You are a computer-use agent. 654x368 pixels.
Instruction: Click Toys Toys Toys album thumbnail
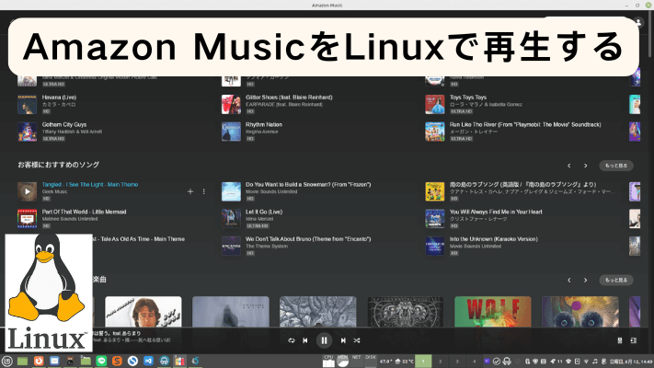[434, 104]
